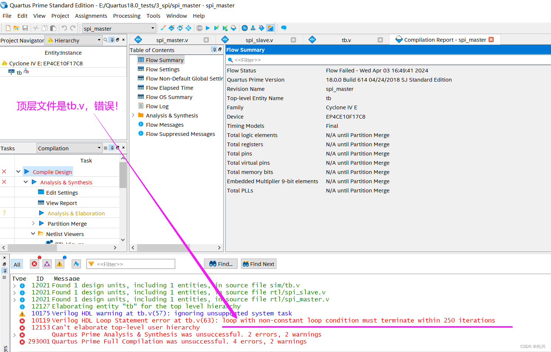Show flagged messages filter icon

[x=76, y=264]
